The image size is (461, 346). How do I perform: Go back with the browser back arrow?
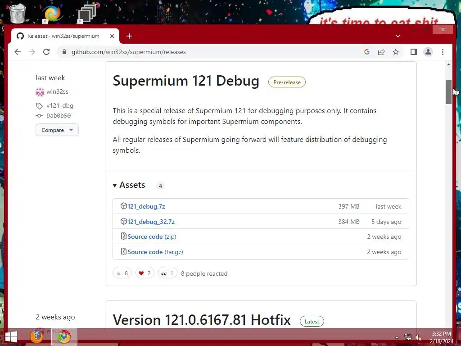[18, 52]
